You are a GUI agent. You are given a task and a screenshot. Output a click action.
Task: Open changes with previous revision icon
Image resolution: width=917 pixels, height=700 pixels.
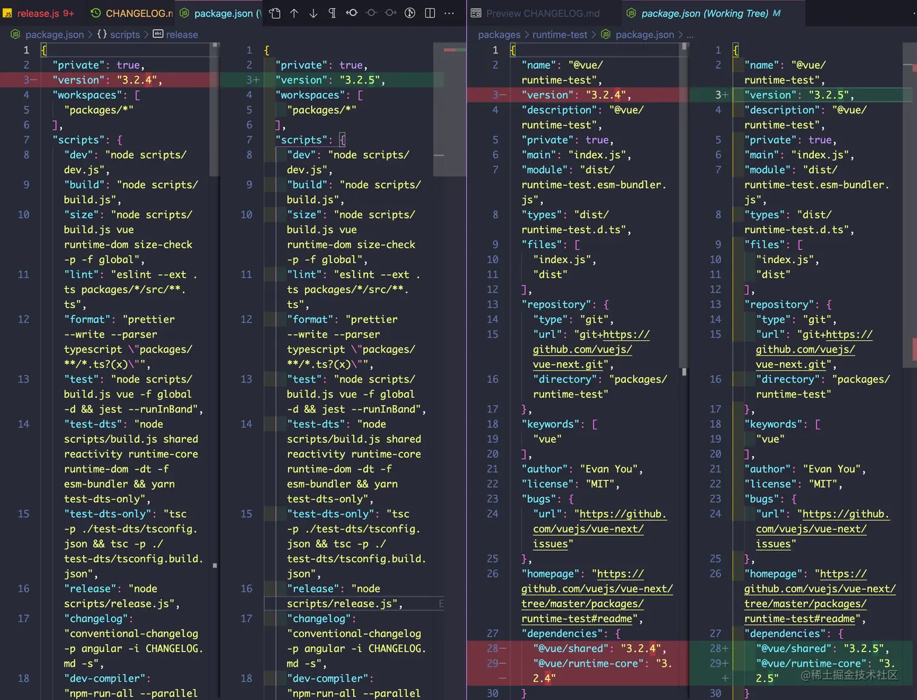point(352,13)
